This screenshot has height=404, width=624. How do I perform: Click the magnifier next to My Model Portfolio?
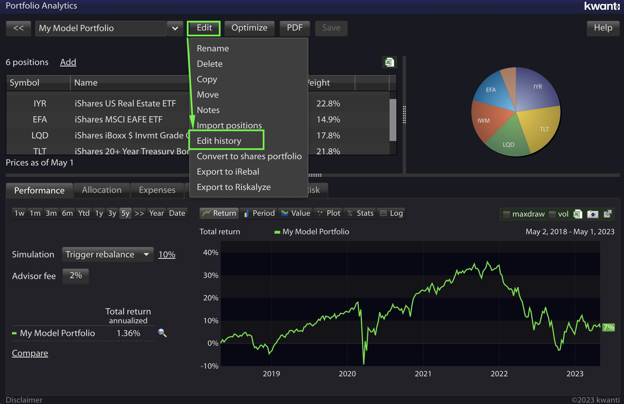pyautogui.click(x=162, y=333)
